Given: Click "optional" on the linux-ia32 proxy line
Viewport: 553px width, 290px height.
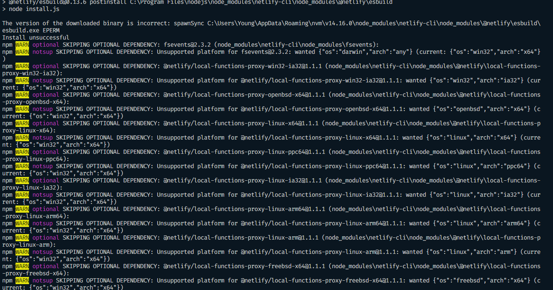Looking at the screenshot, I should (46, 180).
